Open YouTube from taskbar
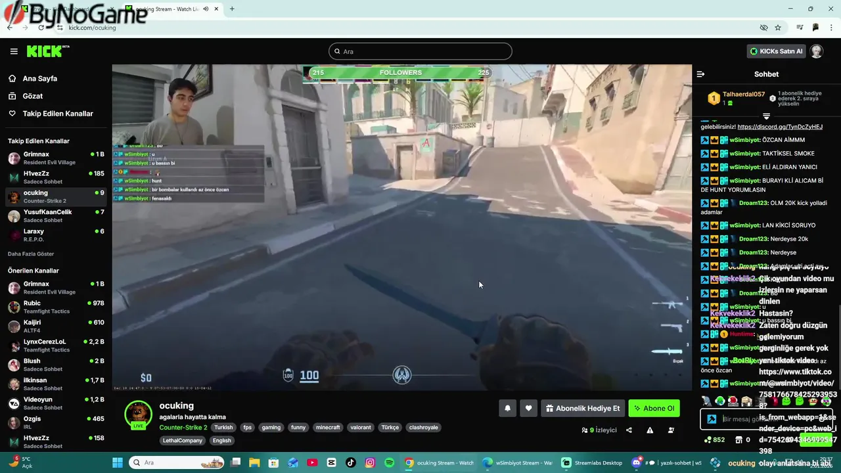This screenshot has height=473, width=841. (x=312, y=462)
